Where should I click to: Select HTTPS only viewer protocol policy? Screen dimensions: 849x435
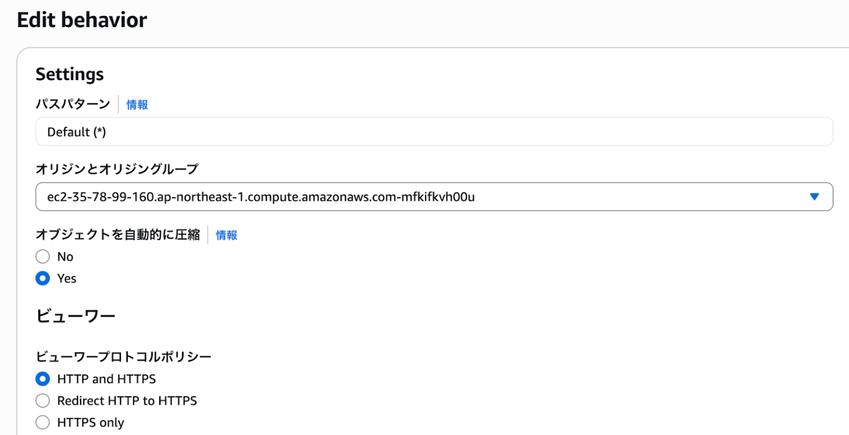click(x=43, y=422)
